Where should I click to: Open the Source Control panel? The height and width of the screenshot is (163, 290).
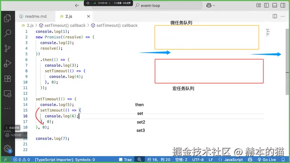click(7, 48)
